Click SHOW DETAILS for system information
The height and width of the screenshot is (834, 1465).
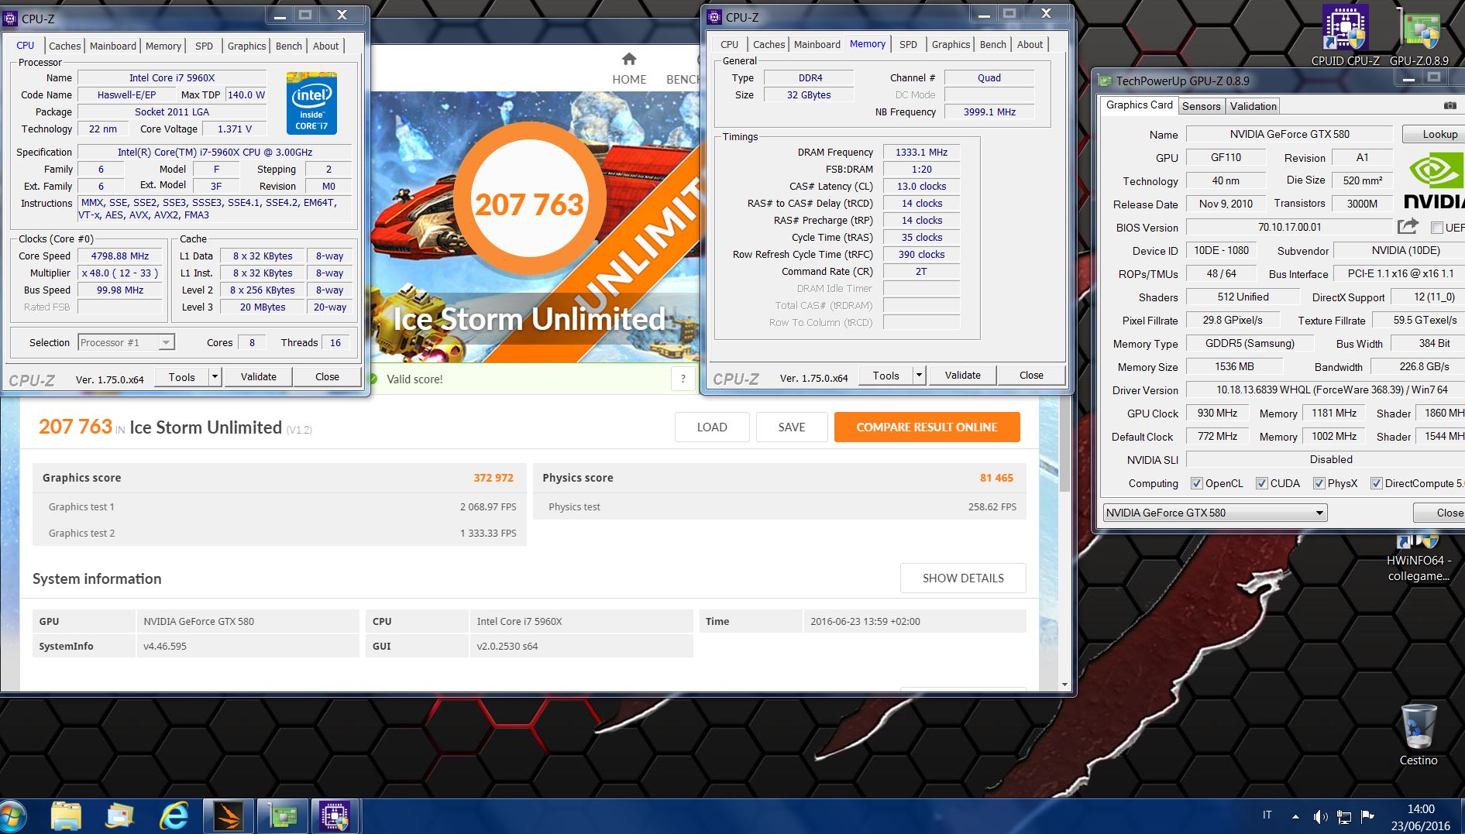(x=963, y=578)
